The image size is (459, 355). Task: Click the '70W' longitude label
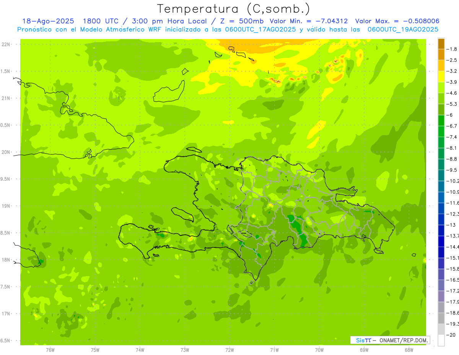click(319, 350)
